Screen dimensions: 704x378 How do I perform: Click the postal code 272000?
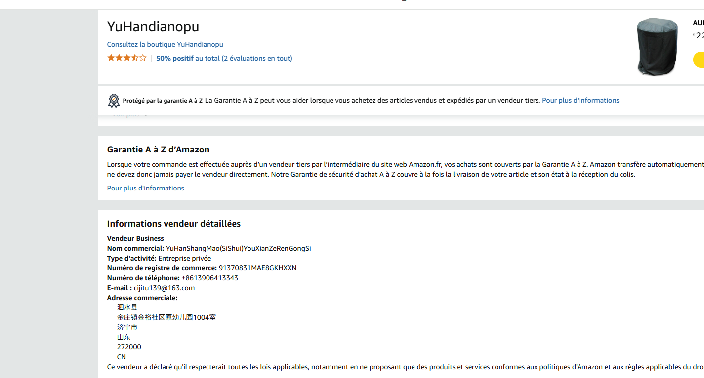pyautogui.click(x=129, y=347)
